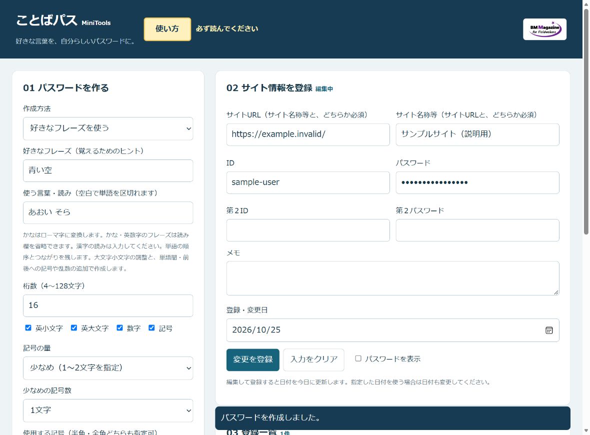Viewport: 590px width, 435px height.
Task: Open the 少なめの記号数 dropdown
Action: click(x=108, y=410)
